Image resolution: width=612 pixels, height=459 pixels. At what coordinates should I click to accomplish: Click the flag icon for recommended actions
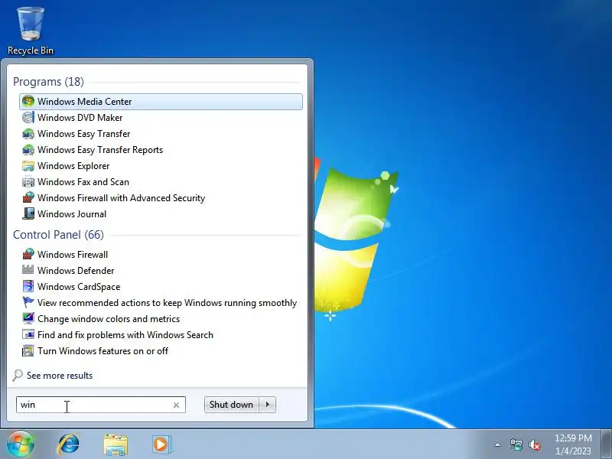28,302
